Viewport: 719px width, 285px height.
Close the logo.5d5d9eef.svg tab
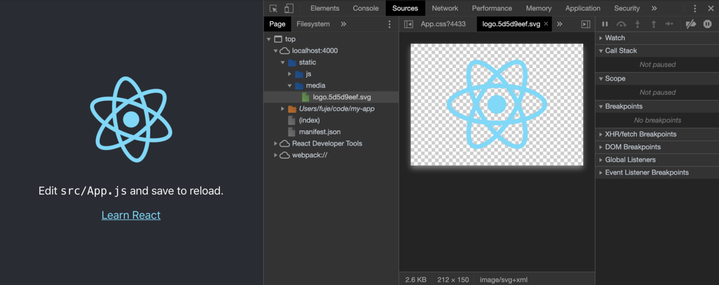point(546,24)
